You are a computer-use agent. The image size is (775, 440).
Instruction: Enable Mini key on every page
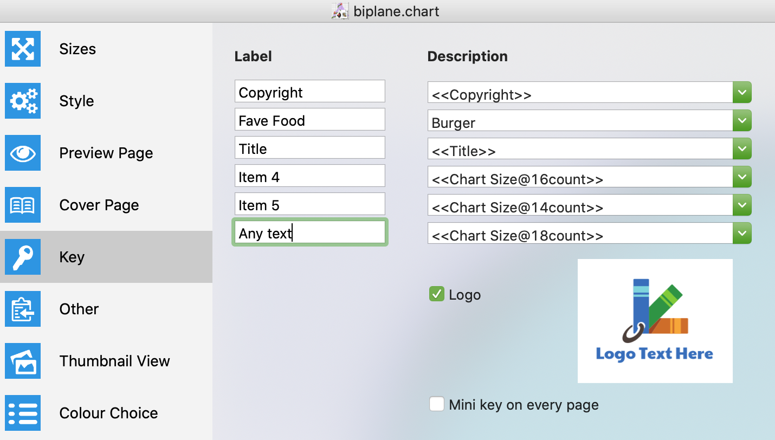436,404
